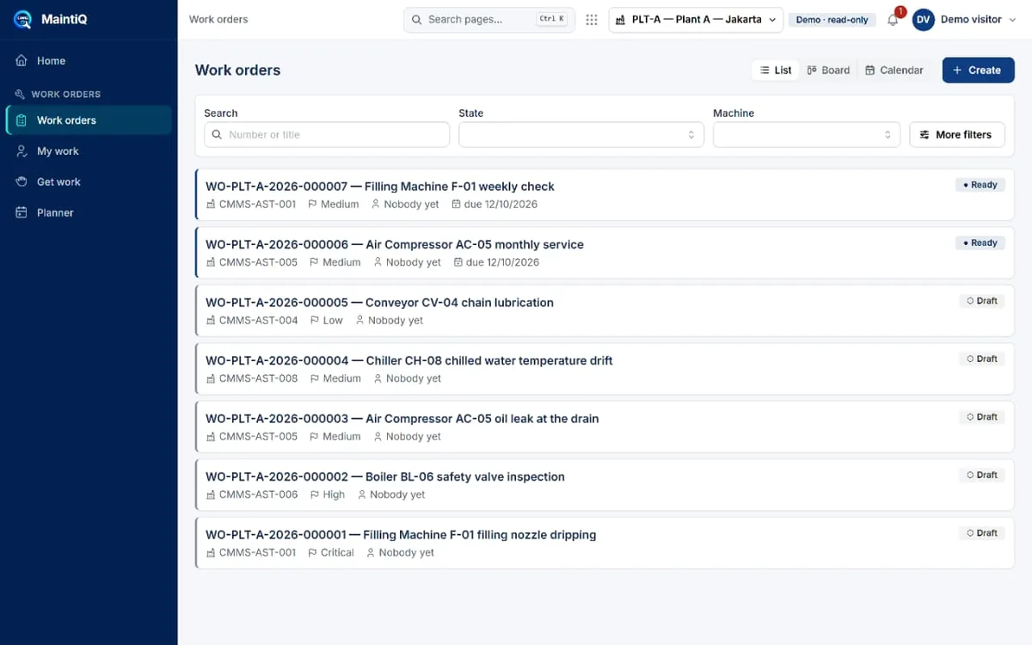Click the Number or title search field

click(327, 135)
